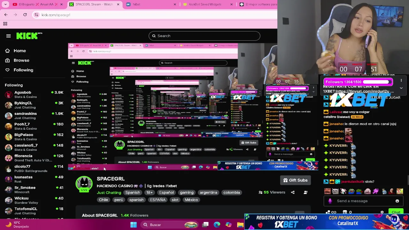Image resolution: width=409 pixels, height=230 pixels.
Task: Open Copilot from taskbar
Action: 228,225
